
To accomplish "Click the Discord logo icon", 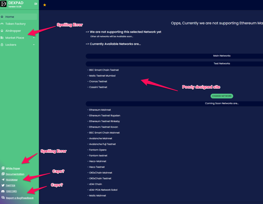I will (x=3, y=191).
